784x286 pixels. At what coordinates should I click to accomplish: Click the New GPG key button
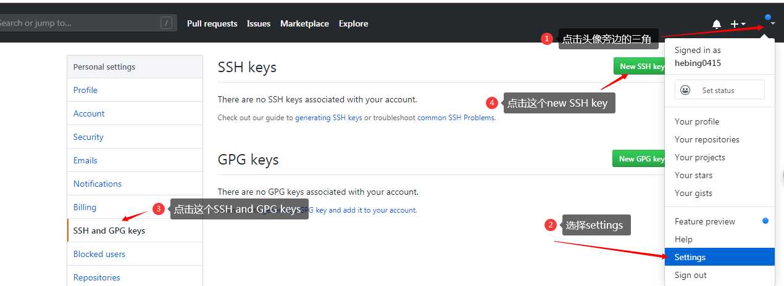[x=638, y=158]
